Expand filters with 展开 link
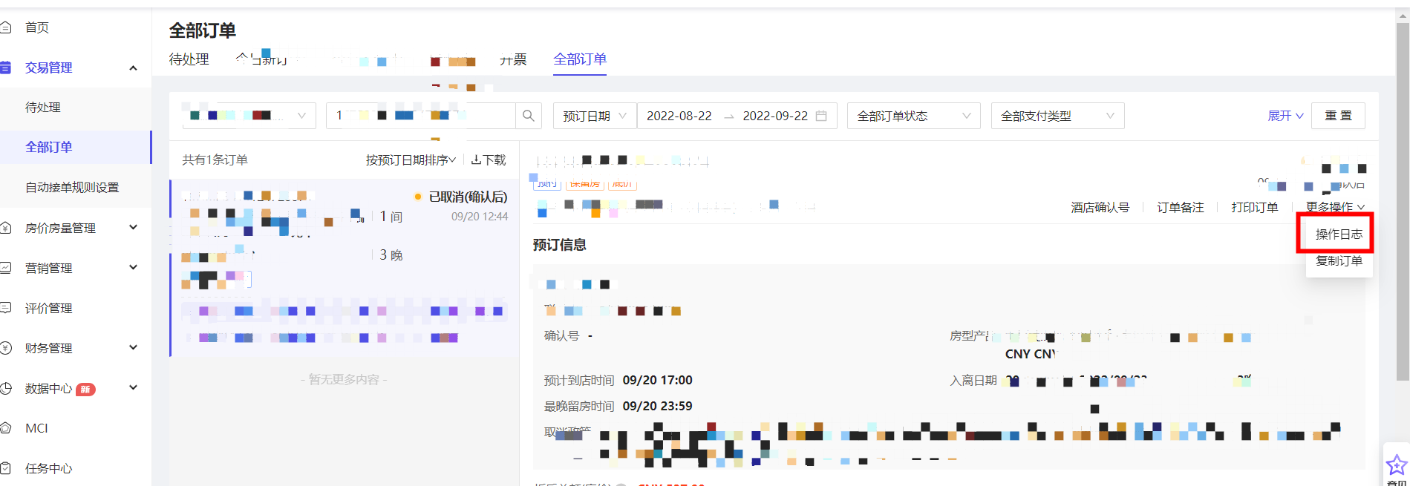The width and height of the screenshot is (1410, 486). [1285, 116]
